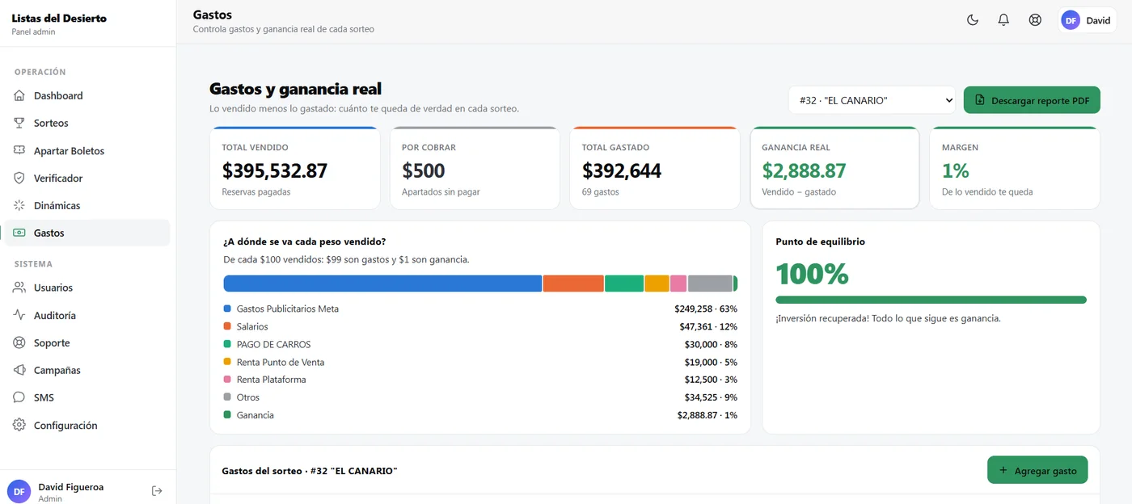Image resolution: width=1132 pixels, height=504 pixels.
Task: Click the DF avatar at sidebar bottom
Action: (19, 491)
